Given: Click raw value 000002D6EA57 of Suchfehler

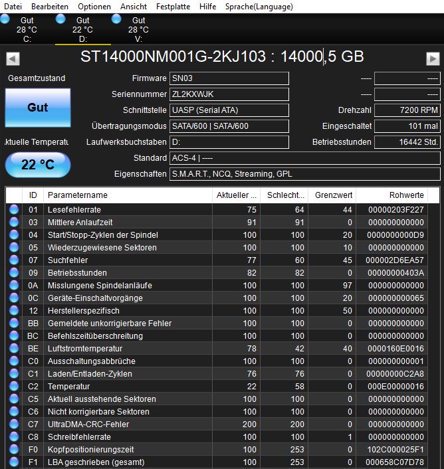Looking at the screenshot, I should [395, 260].
